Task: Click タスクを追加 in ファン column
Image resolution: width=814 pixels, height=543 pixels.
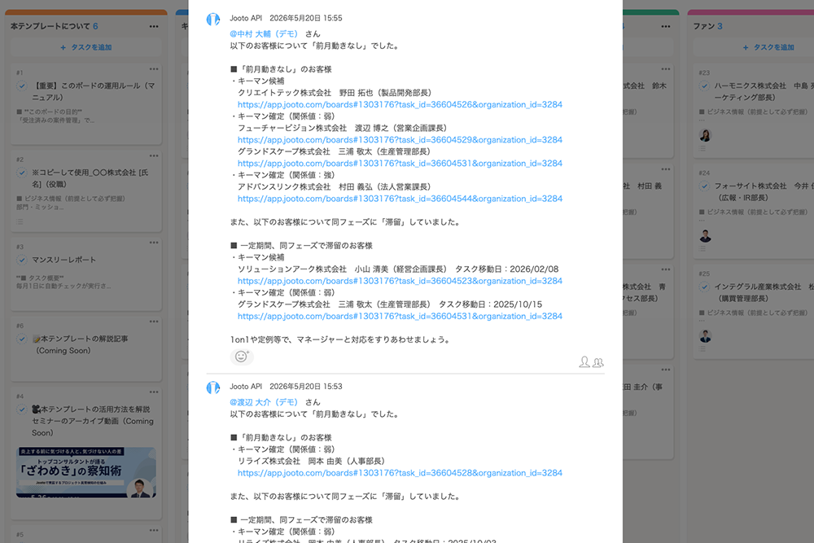Action: point(769,47)
